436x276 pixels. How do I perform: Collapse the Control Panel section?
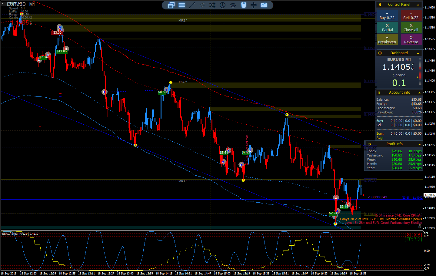418,5
